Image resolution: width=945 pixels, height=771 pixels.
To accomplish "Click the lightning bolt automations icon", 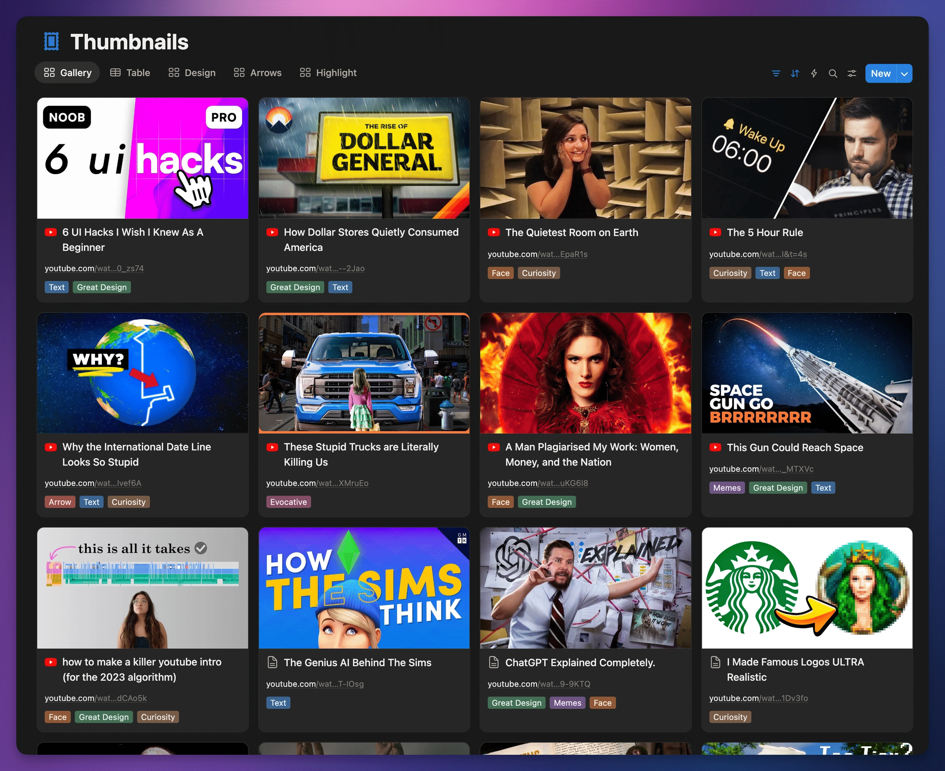I will pos(814,73).
